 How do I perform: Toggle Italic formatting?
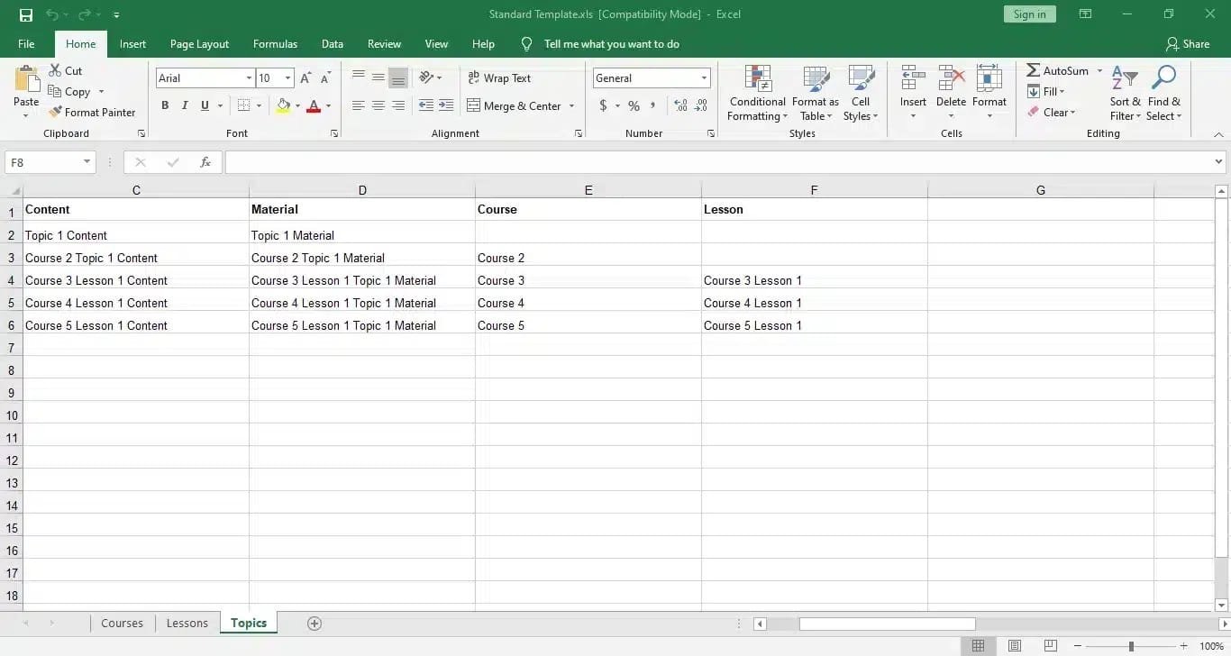click(185, 105)
